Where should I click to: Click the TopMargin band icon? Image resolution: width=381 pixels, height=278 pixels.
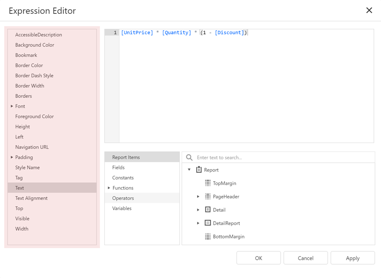coord(207,183)
